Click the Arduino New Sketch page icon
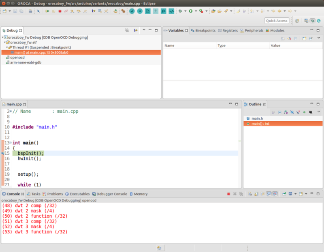The image size is (324, 252). coord(148,11)
